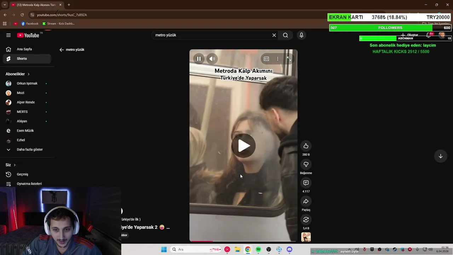Image resolution: width=453 pixels, height=255 pixels.
Task: Clear the 'metro yüzük' search text
Action: coord(274,35)
